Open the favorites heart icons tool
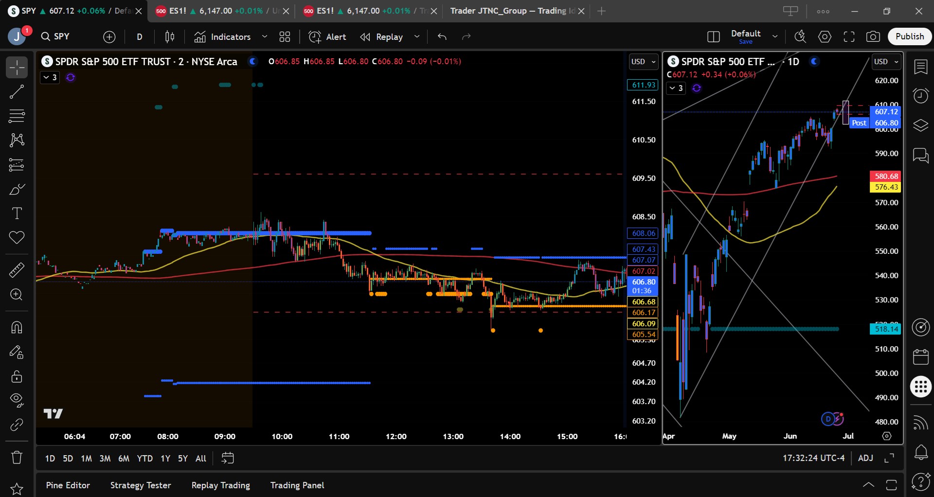Image resolution: width=934 pixels, height=497 pixels. point(17,238)
